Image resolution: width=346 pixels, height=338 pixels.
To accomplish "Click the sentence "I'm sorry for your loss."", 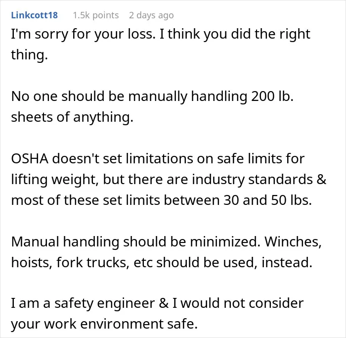I will point(83,35).
